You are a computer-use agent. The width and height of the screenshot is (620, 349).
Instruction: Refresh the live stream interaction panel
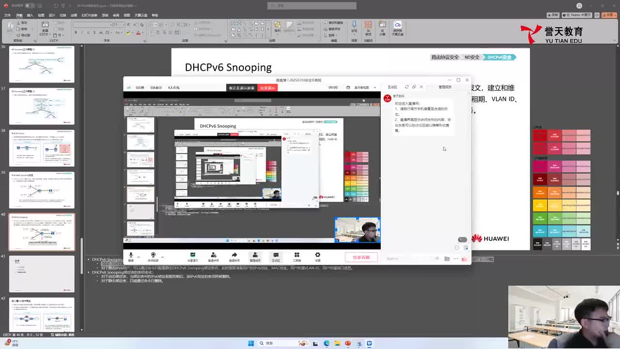click(407, 87)
